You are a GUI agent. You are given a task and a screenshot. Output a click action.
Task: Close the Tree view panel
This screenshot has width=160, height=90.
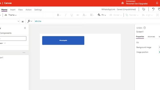[25, 28]
